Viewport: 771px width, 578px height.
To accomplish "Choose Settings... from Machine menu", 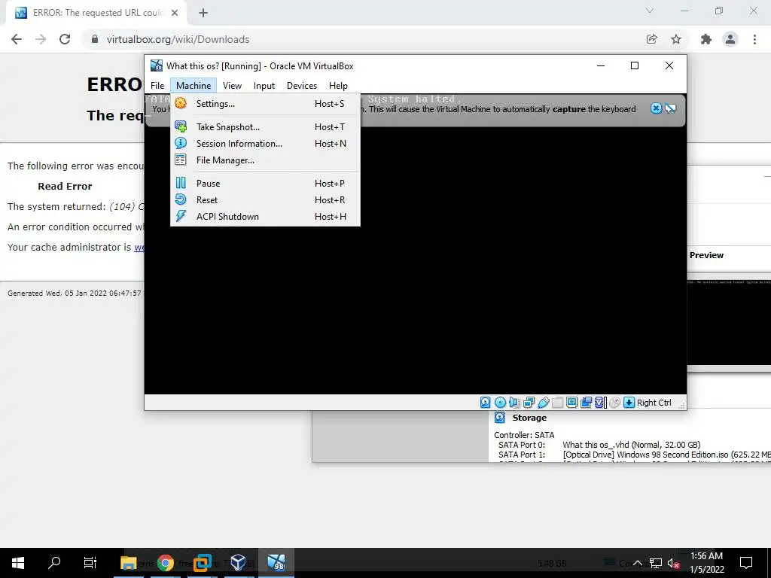I will (x=265, y=103).
